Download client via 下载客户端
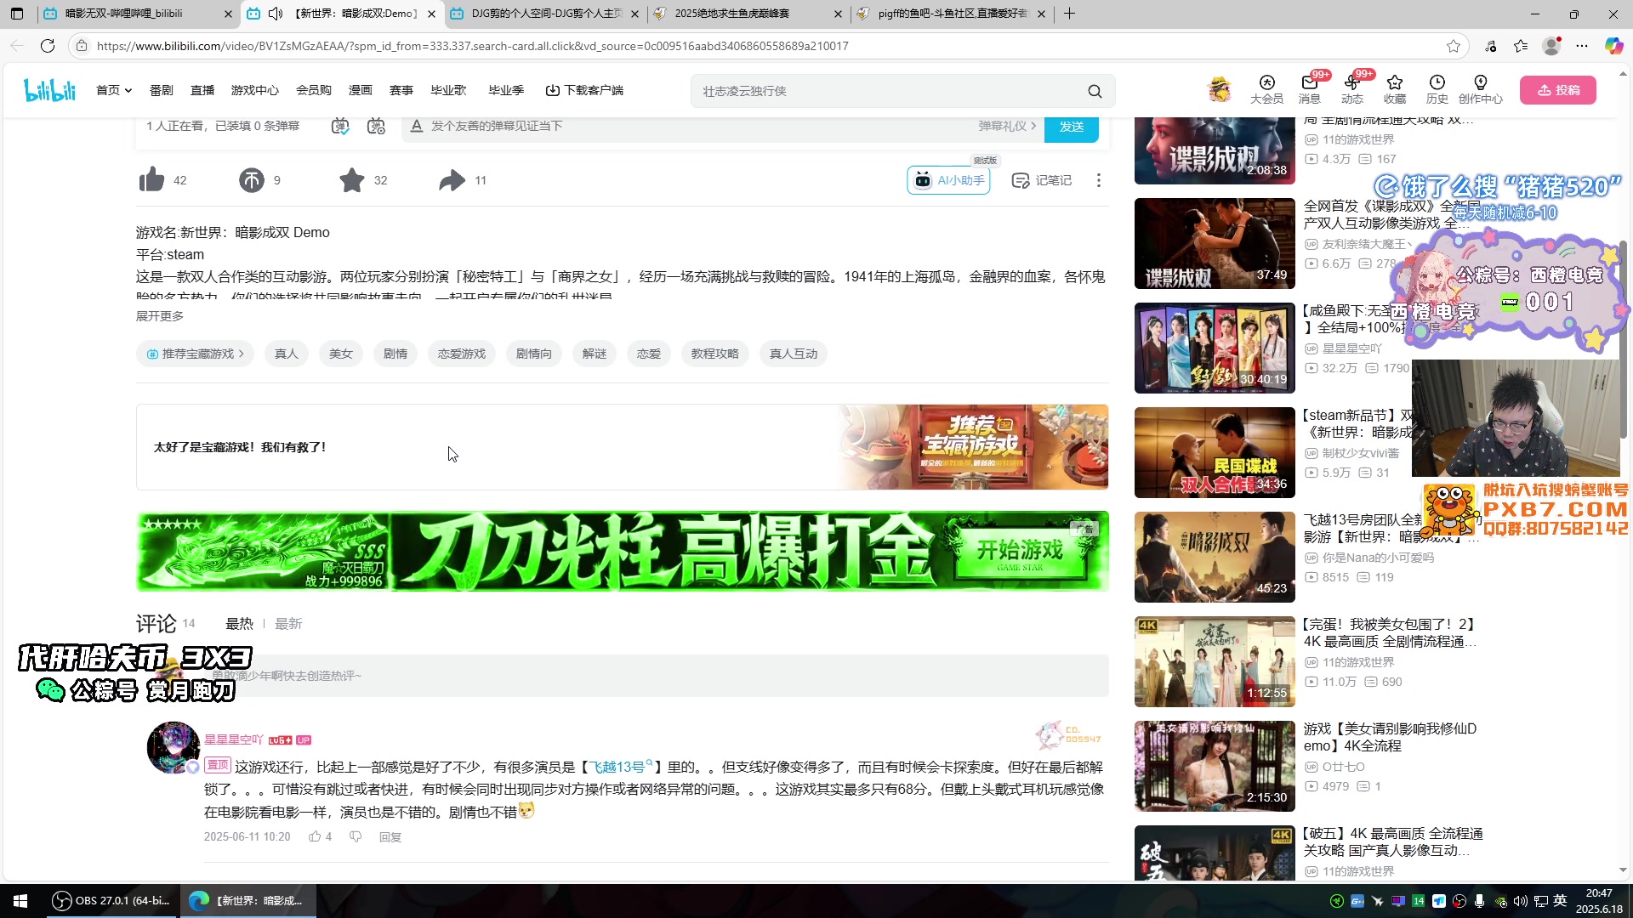Screen dimensions: 1633x918 584,90
